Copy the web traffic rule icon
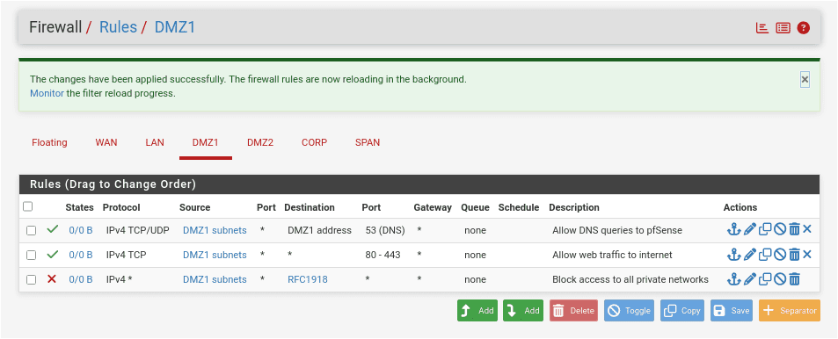The image size is (838, 339). 765,255
